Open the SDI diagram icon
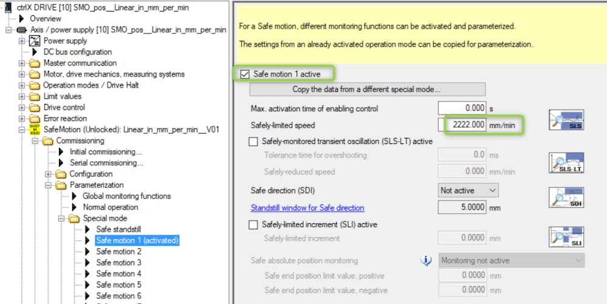Viewport: 607px width, 304px height. pyautogui.click(x=566, y=198)
